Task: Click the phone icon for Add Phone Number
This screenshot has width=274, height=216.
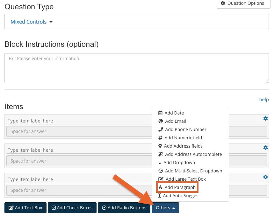Action: pyautogui.click(x=160, y=129)
